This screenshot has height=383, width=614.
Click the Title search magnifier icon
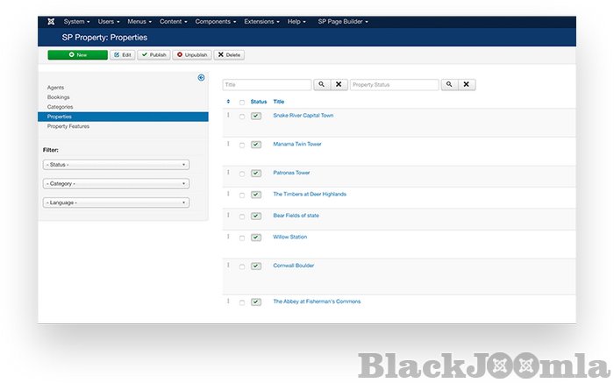[321, 85]
